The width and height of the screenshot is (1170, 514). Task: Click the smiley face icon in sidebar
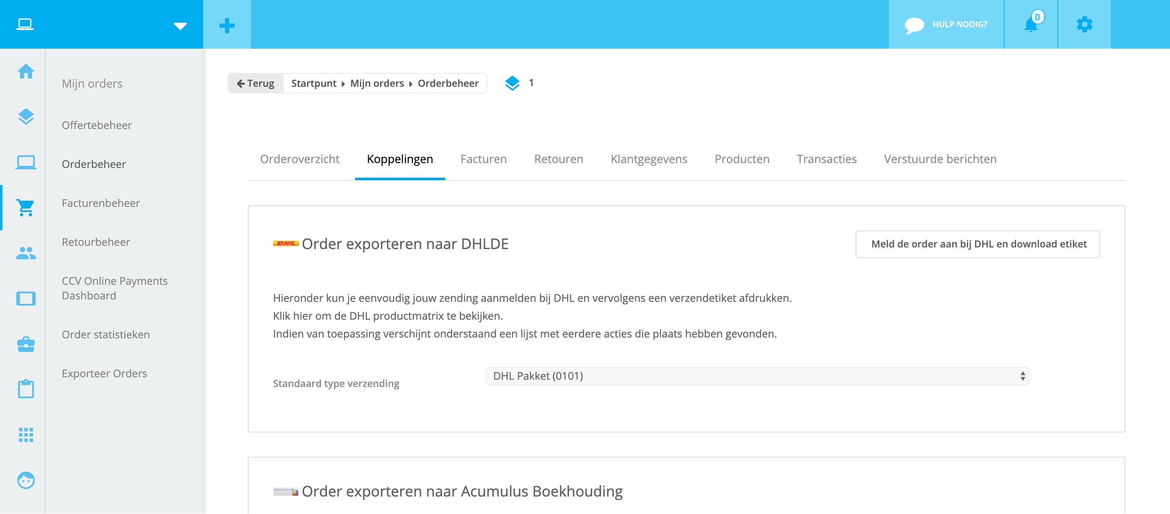coord(26,480)
